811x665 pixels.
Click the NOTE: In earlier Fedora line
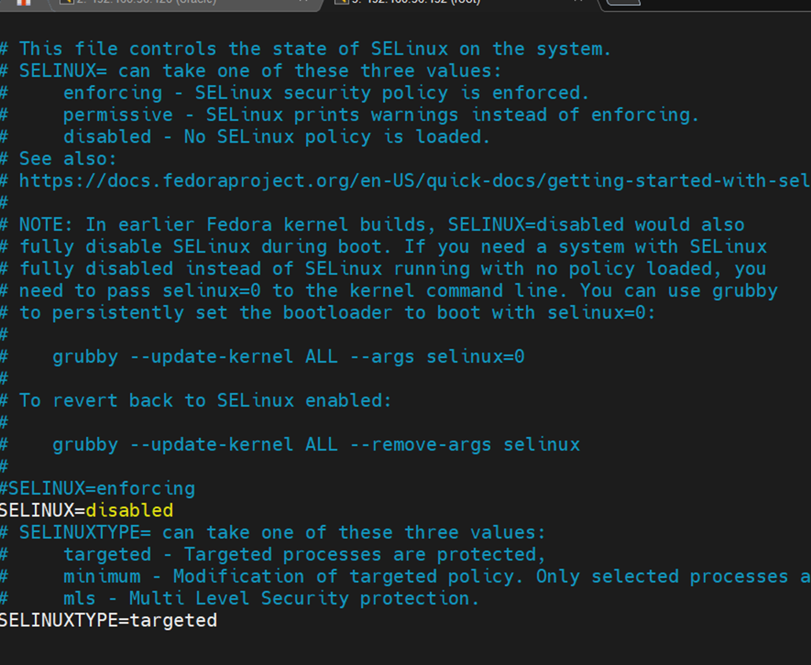(372, 225)
